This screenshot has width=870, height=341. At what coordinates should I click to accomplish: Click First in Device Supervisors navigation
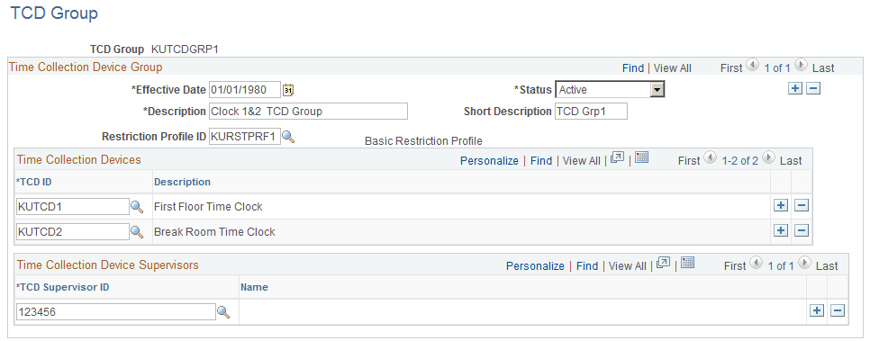[735, 266]
